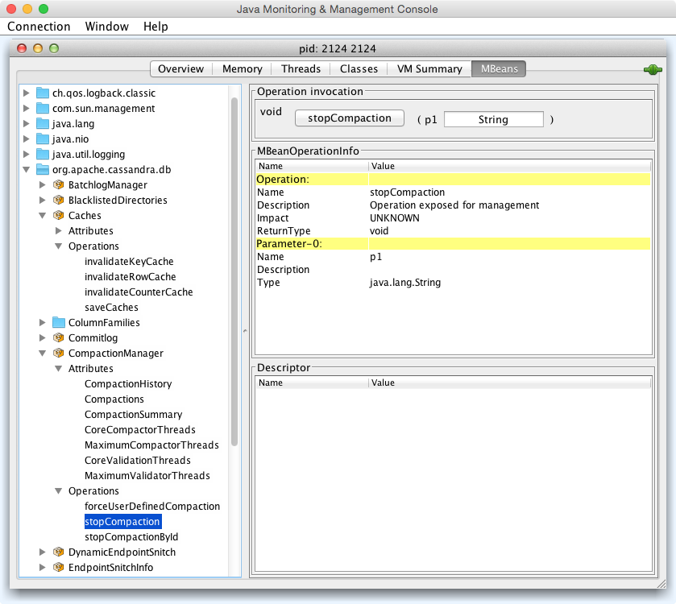Click the BatchlogManager MBean icon
This screenshot has height=604, width=676.
pyautogui.click(x=58, y=185)
